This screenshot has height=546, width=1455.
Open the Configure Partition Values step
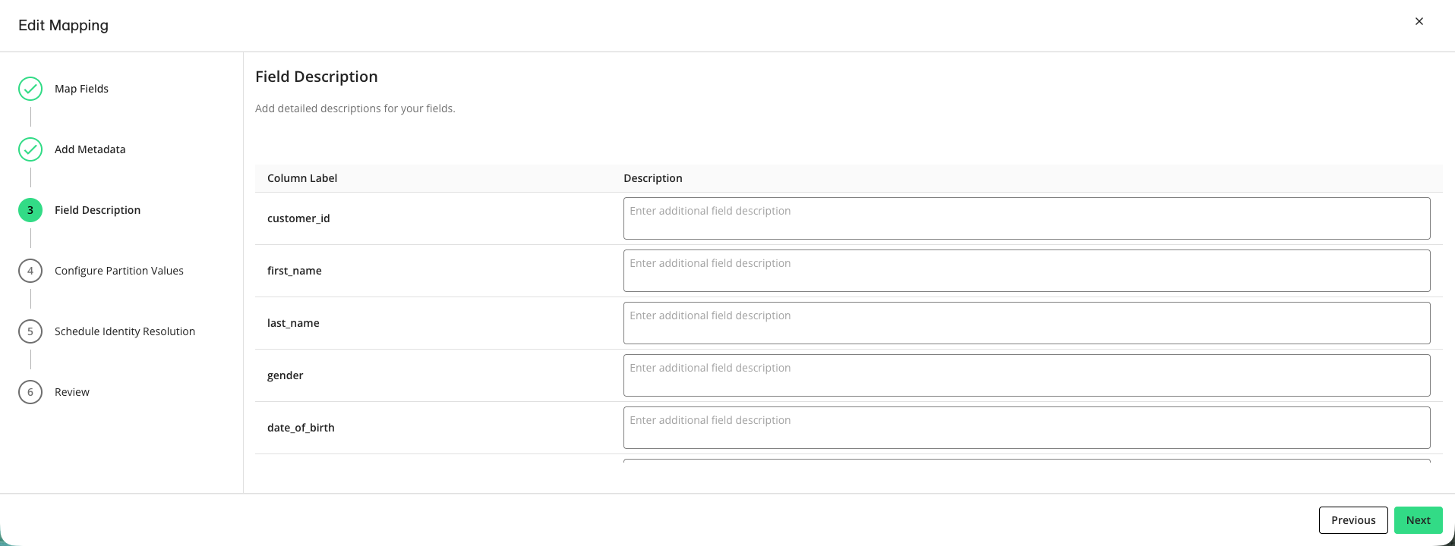pyautogui.click(x=119, y=271)
